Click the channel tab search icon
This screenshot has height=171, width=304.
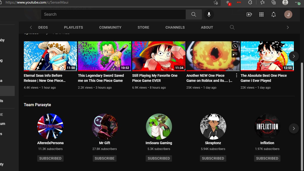(x=232, y=27)
